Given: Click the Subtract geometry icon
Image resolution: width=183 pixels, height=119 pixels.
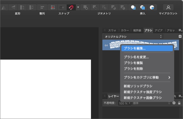Looking at the screenshot, I should tap(95, 7).
